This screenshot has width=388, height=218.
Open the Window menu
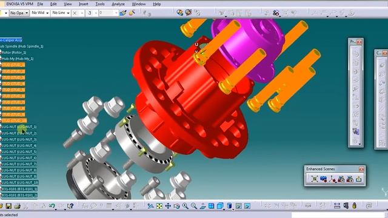point(139,4)
